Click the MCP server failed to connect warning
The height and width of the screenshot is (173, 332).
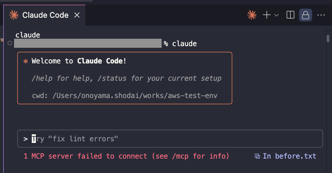click(126, 156)
